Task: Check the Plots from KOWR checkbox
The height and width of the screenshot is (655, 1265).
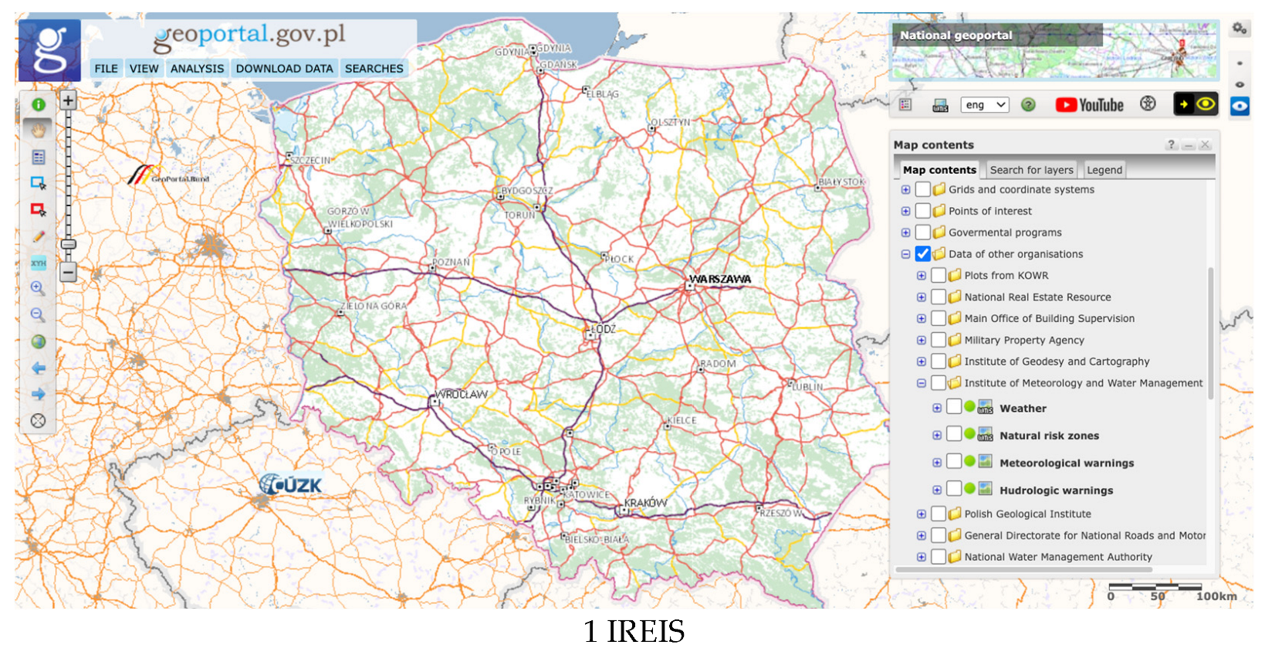Action: point(939,276)
